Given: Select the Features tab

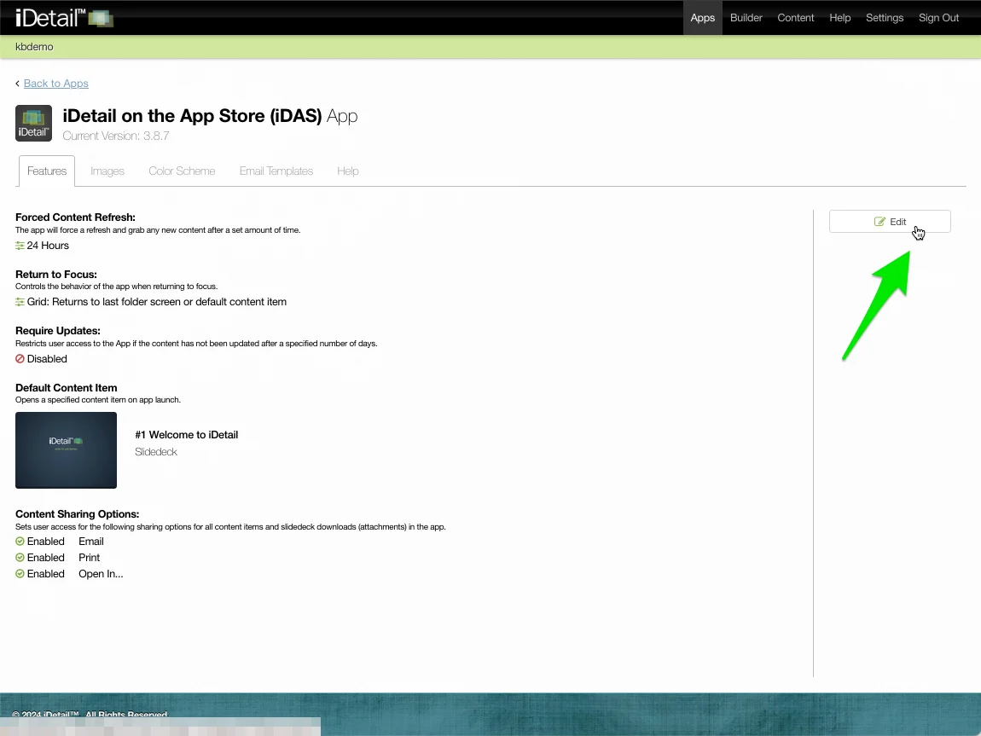Looking at the screenshot, I should coord(47,171).
